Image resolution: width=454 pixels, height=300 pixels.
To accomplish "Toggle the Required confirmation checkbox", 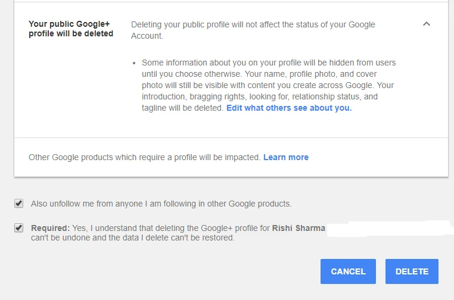I will click(x=19, y=227).
